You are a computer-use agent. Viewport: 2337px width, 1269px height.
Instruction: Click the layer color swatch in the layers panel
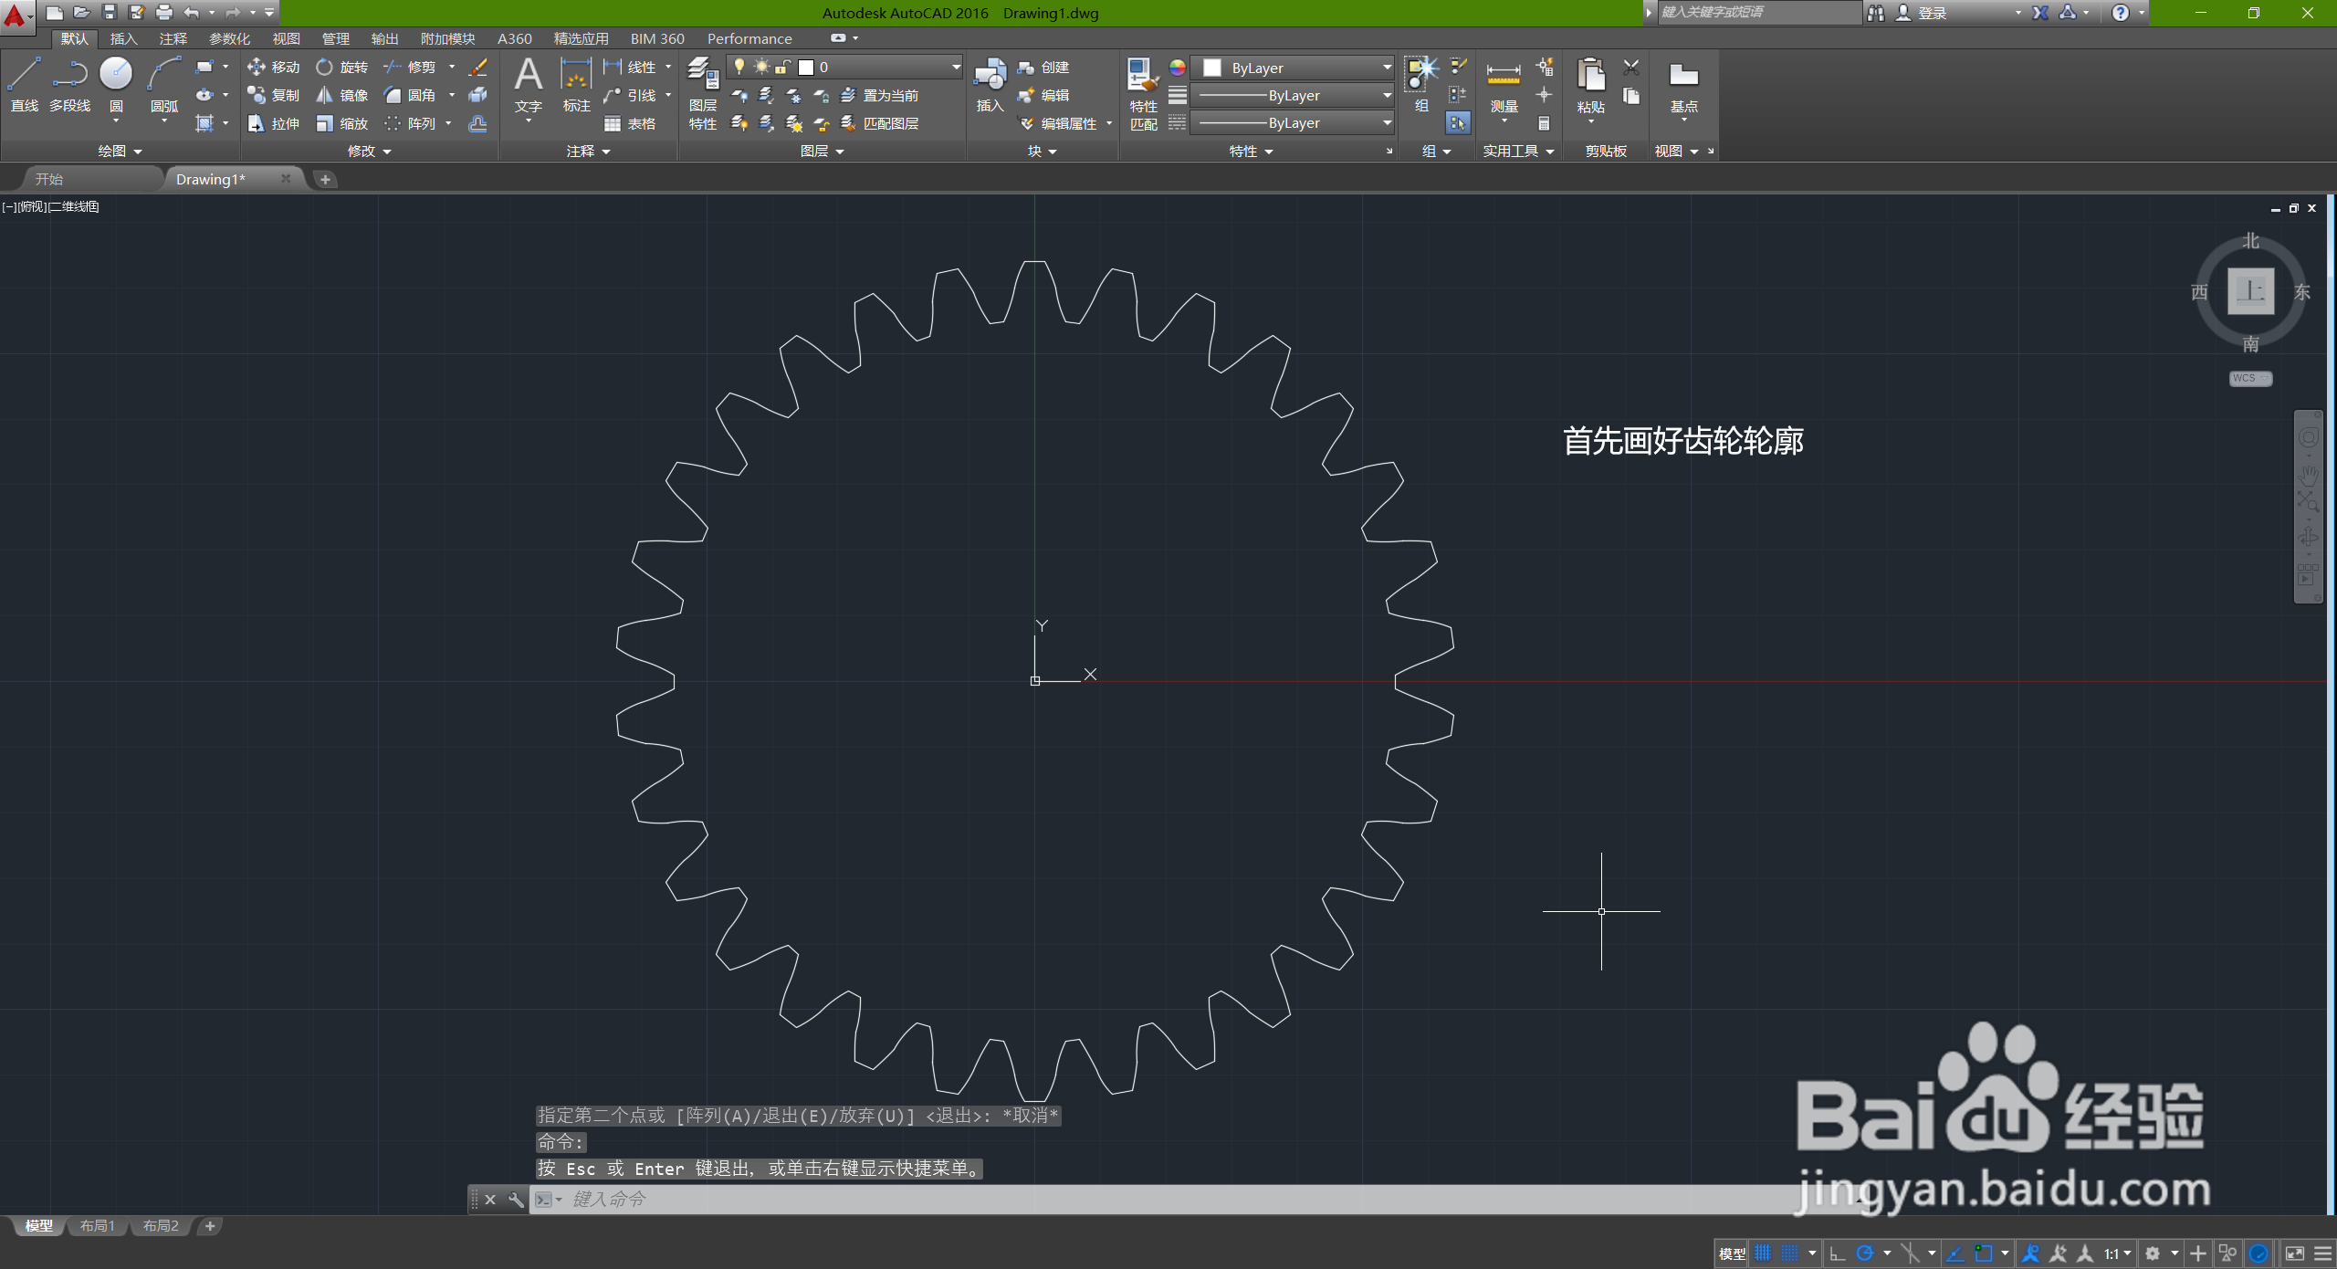tap(806, 67)
